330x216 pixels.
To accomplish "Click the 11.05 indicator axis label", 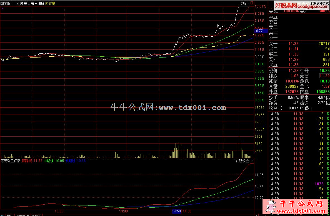I will (x=259, y=175).
